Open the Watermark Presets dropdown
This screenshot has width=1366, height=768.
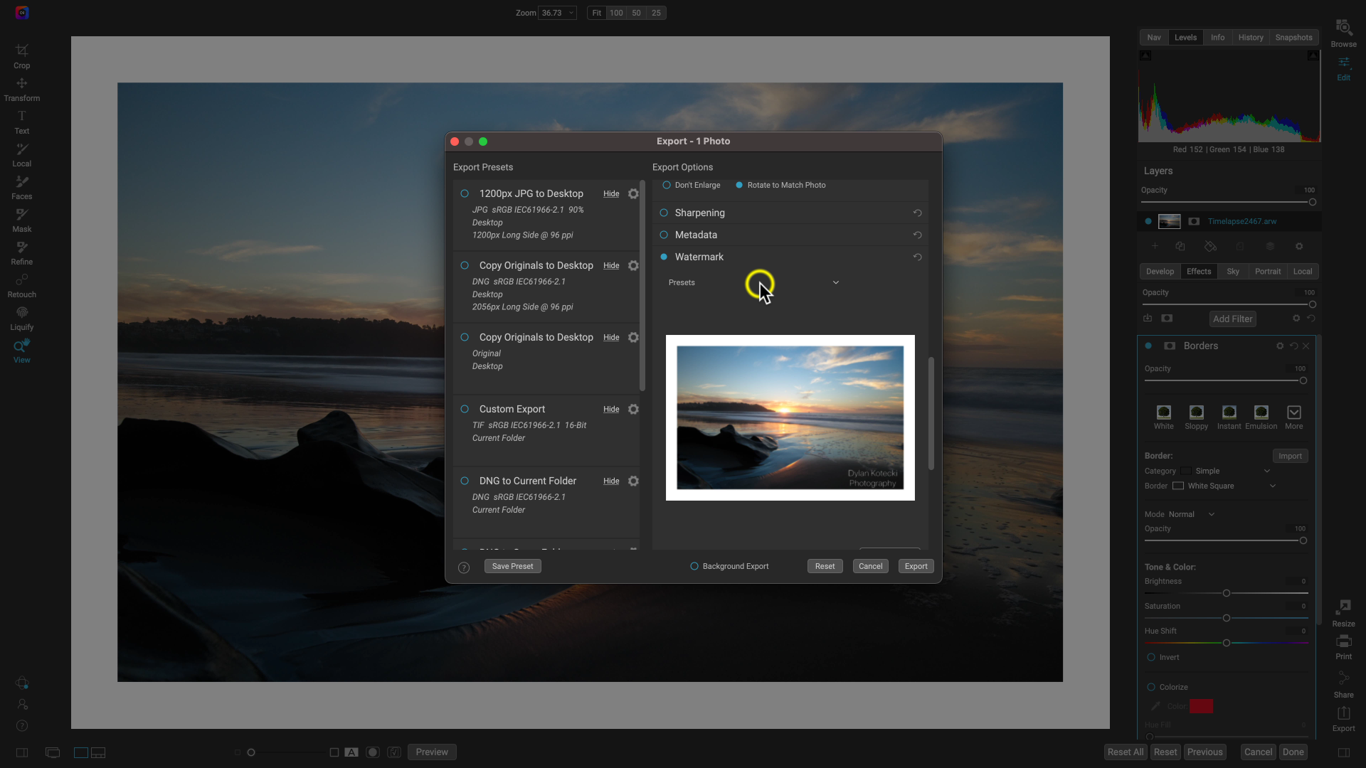[754, 282]
